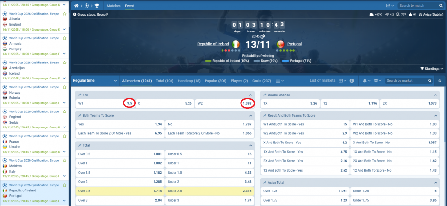Bet on draw X at 5.26

(x=165, y=104)
